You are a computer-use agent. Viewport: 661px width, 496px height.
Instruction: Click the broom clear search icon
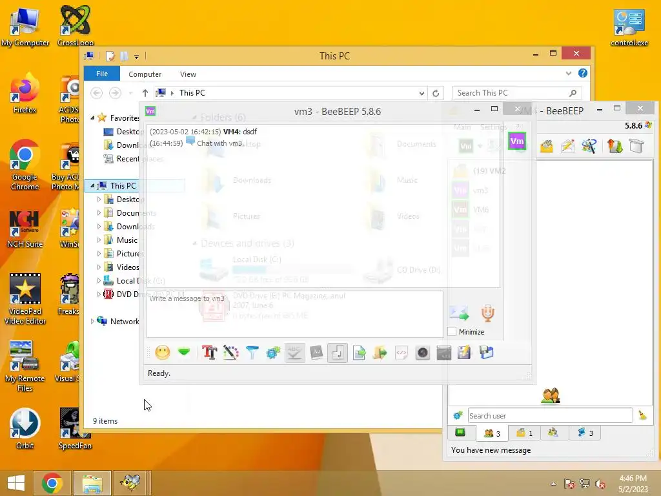click(642, 415)
